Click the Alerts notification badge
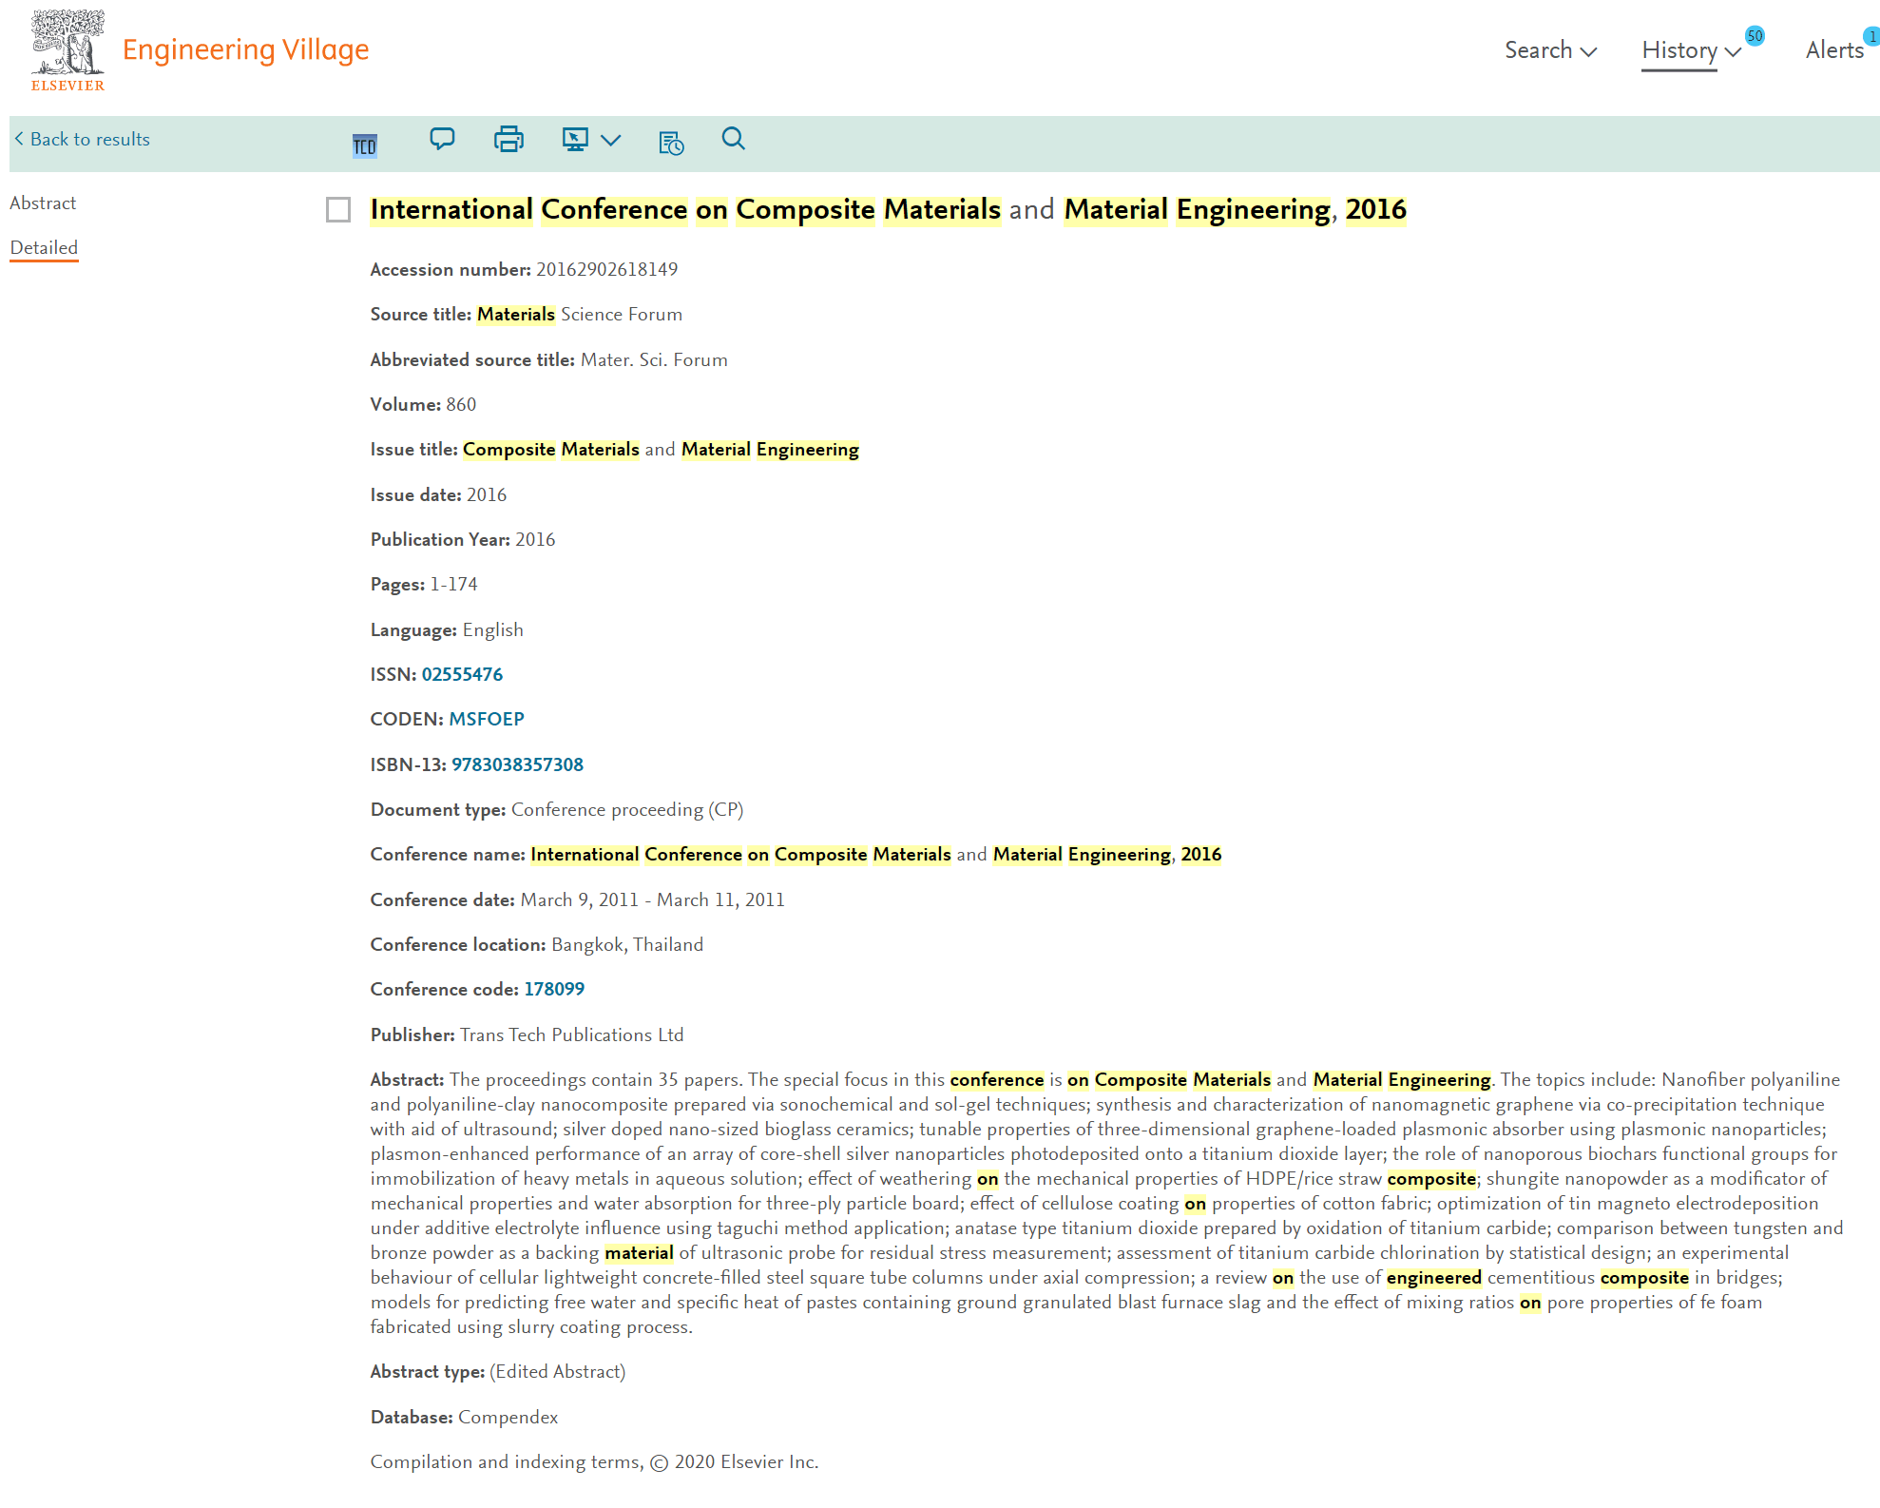This screenshot has width=1880, height=1508. coord(1871,36)
